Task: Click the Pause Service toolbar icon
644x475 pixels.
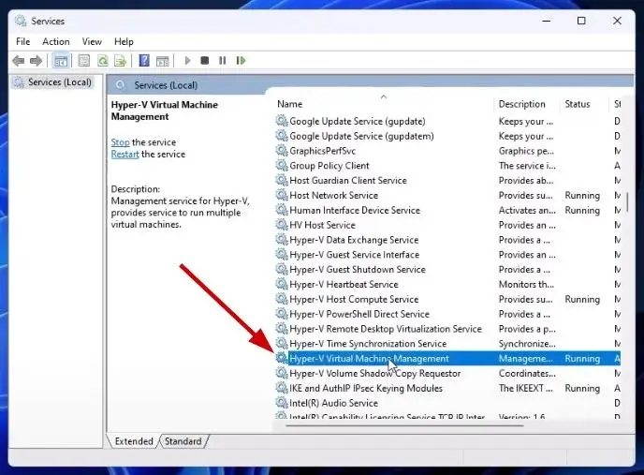Action: click(x=223, y=61)
